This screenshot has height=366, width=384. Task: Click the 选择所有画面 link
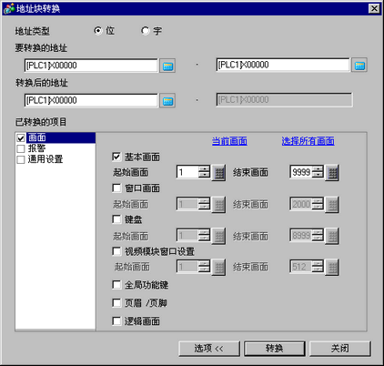coord(308,141)
